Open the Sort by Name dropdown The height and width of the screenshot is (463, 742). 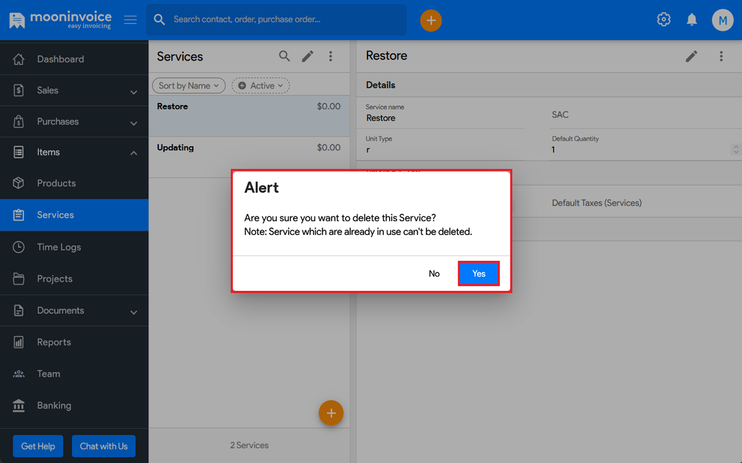[189, 85]
